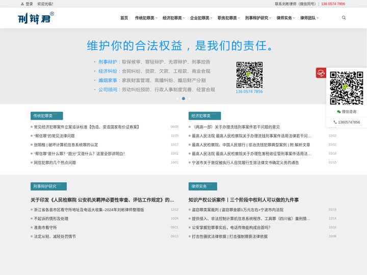Open article 打击性骚扰法律依据

[x=229, y=236]
